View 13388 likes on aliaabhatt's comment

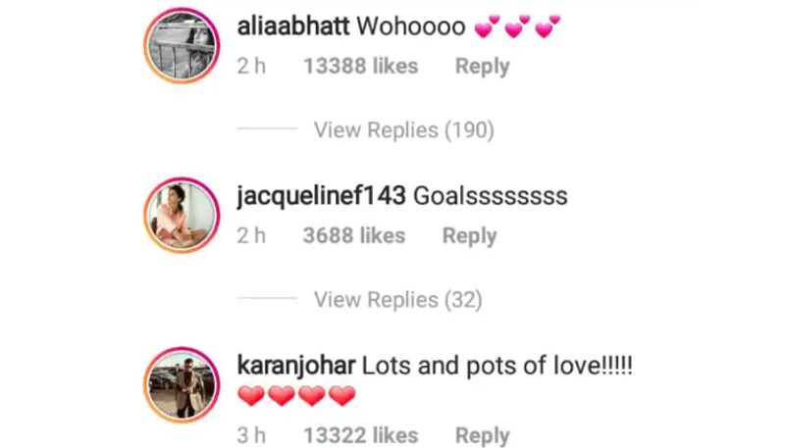pos(361,66)
